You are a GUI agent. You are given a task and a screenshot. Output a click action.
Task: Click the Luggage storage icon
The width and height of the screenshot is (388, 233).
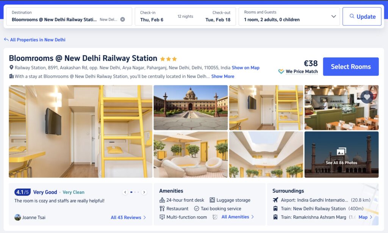tap(212, 200)
